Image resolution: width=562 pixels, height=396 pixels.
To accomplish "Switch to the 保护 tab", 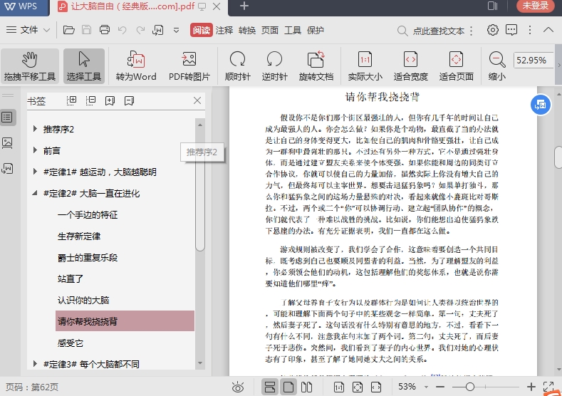I will pyautogui.click(x=316, y=30).
